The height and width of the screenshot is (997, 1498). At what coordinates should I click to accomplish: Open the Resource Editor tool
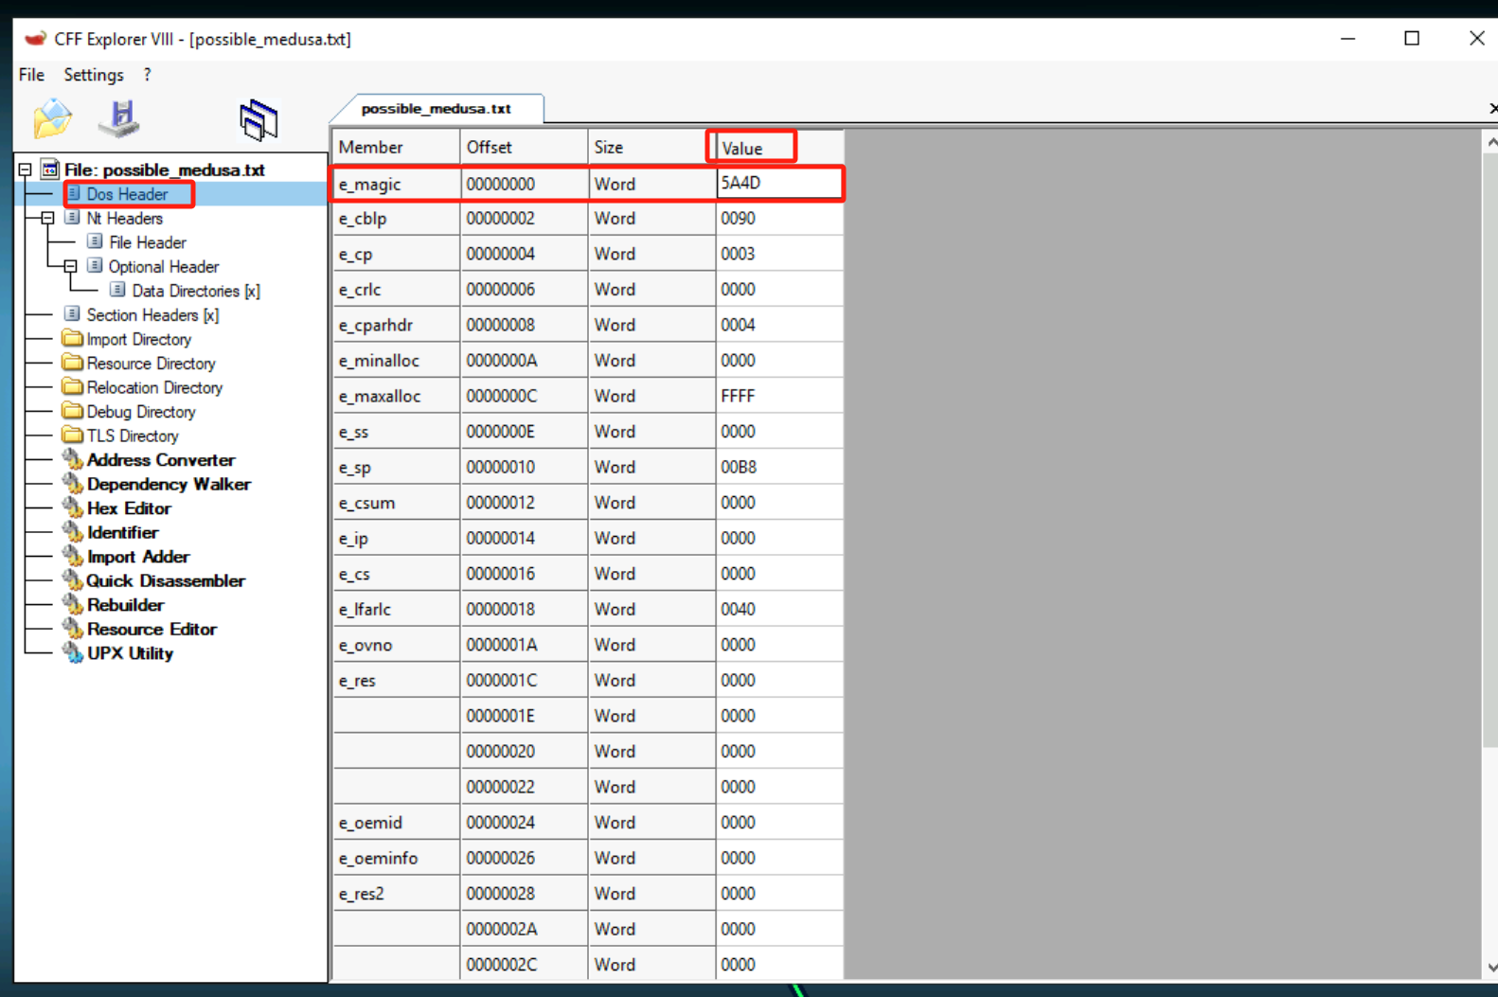(x=152, y=629)
